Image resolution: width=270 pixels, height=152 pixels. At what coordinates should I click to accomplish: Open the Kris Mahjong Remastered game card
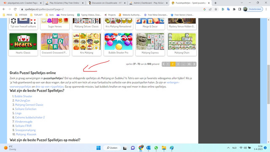(118, 24)
